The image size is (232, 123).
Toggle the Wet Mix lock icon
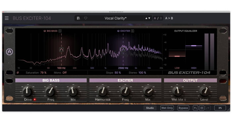click(185, 100)
